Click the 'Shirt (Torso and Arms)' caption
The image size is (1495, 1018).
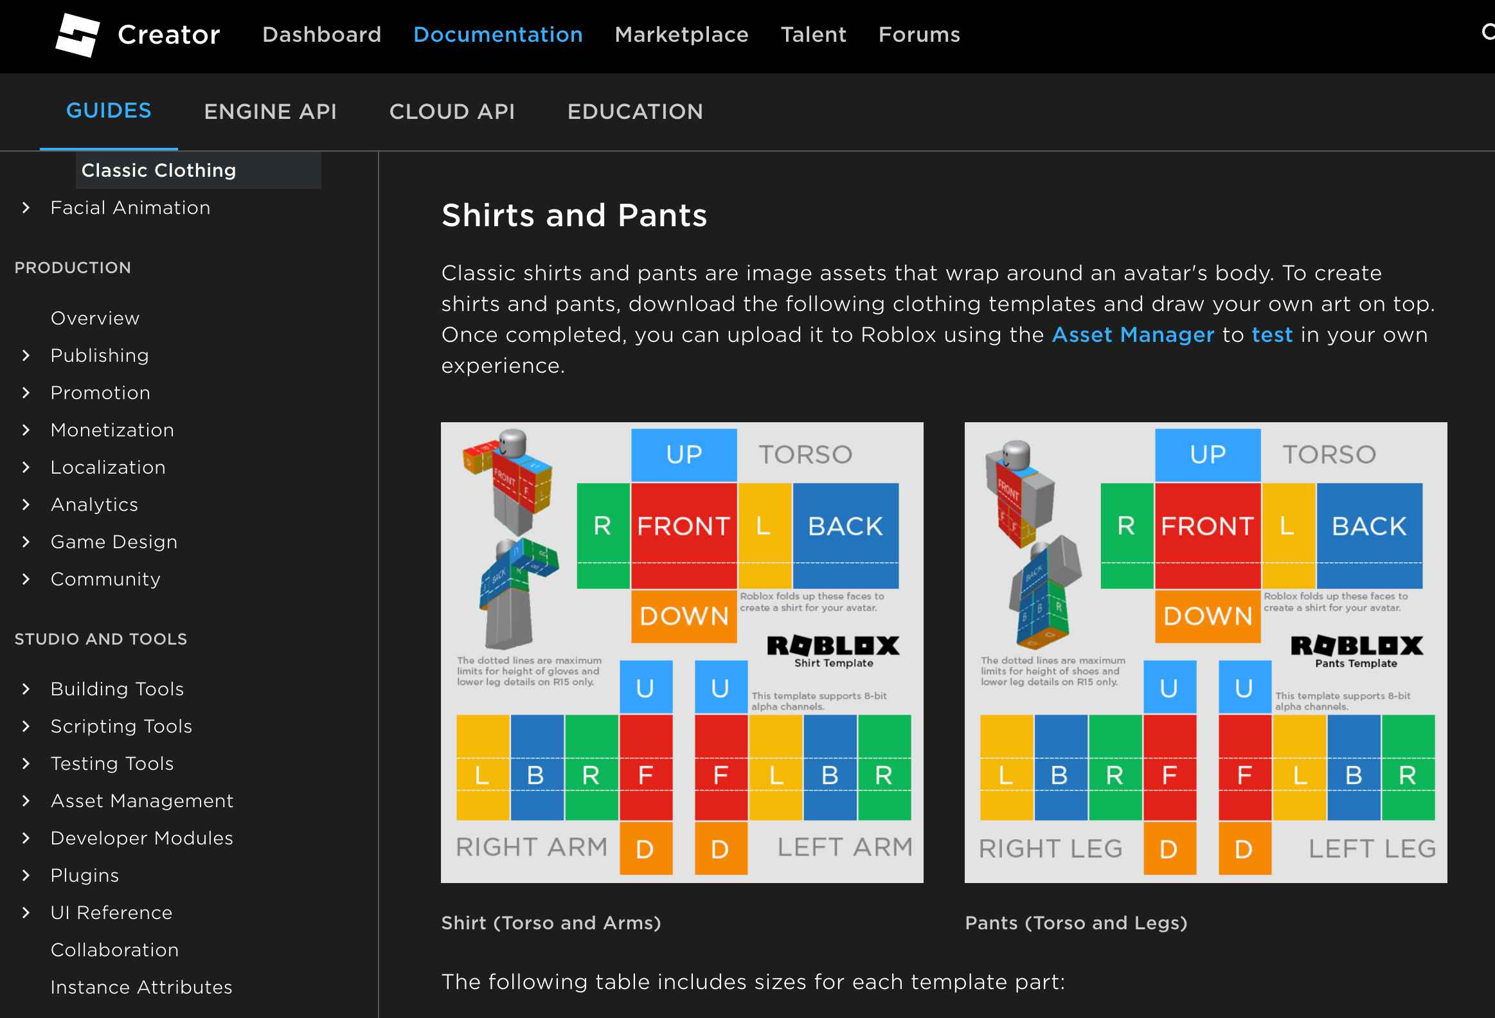point(551,923)
